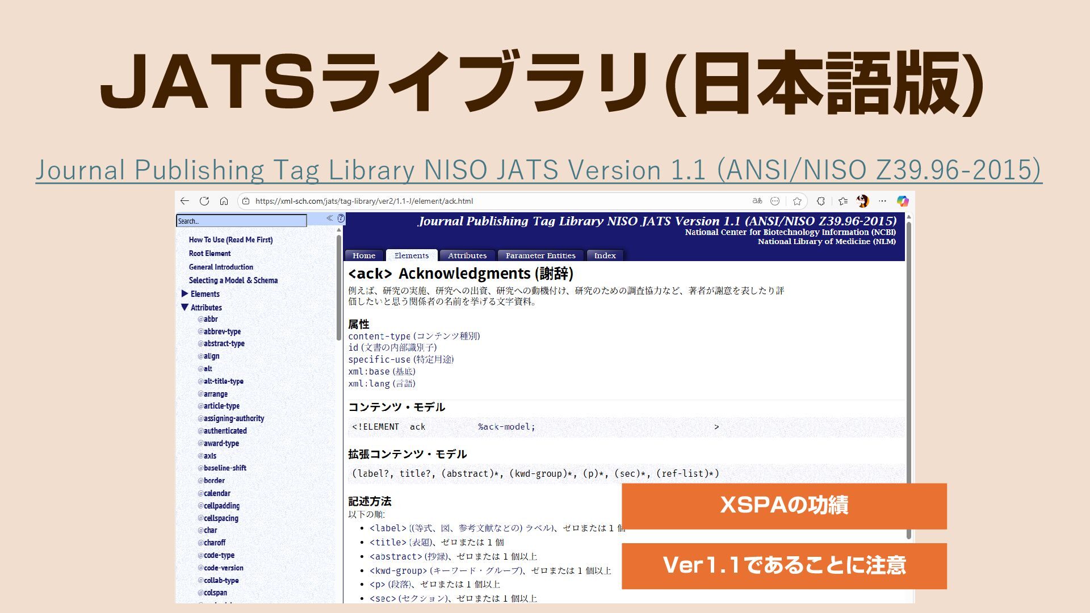
Task: Reload the page with refresh icon
Action: 204,201
